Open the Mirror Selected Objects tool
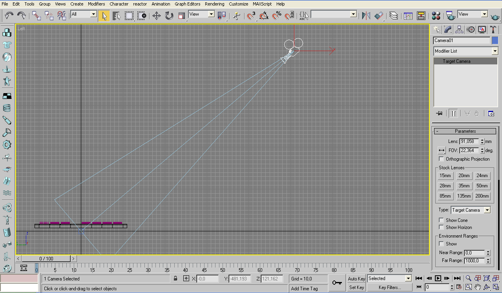 (366, 16)
